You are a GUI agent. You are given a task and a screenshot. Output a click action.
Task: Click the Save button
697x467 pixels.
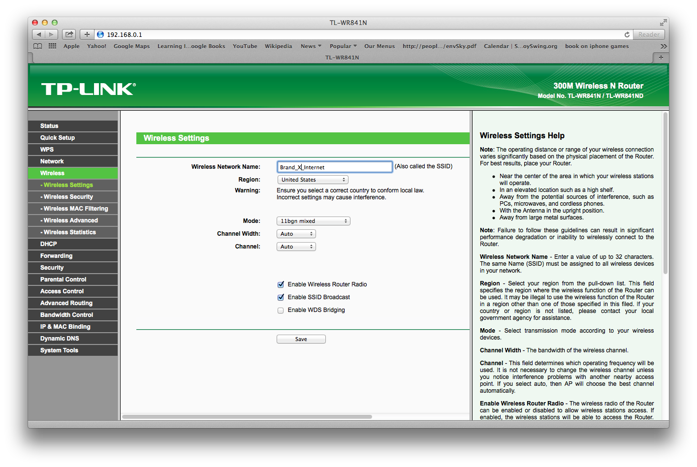point(301,339)
